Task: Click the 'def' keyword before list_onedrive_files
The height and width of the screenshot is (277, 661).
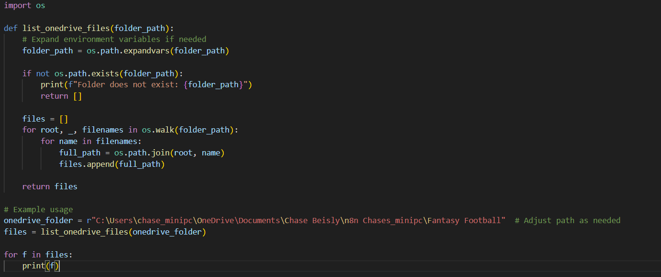Action: (x=11, y=28)
